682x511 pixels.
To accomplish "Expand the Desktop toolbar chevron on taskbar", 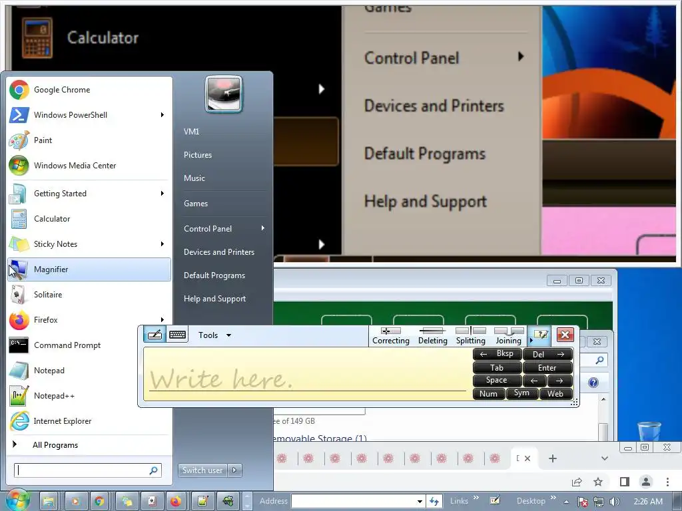I will click(x=553, y=498).
